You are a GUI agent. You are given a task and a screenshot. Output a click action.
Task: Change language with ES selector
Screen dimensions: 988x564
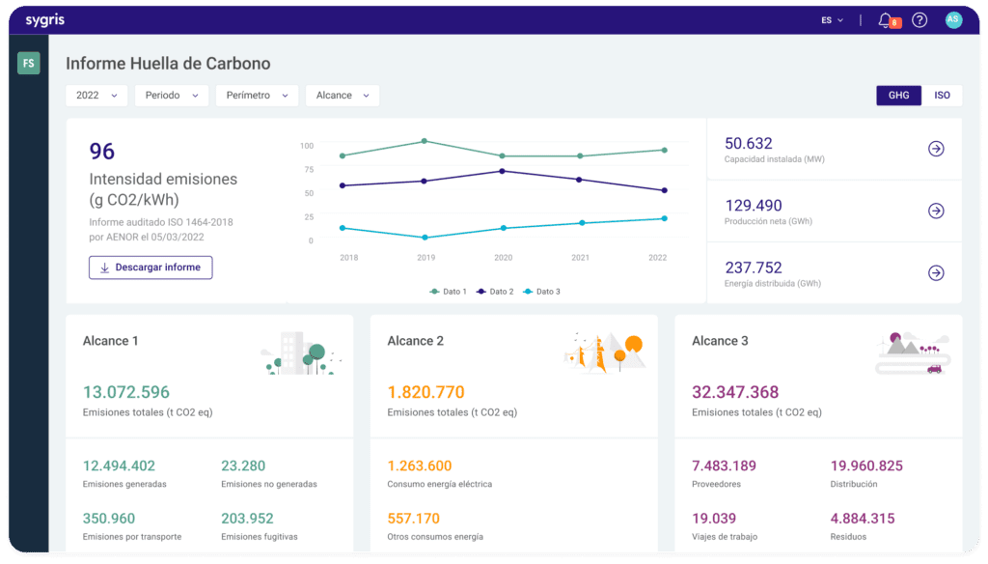[832, 20]
